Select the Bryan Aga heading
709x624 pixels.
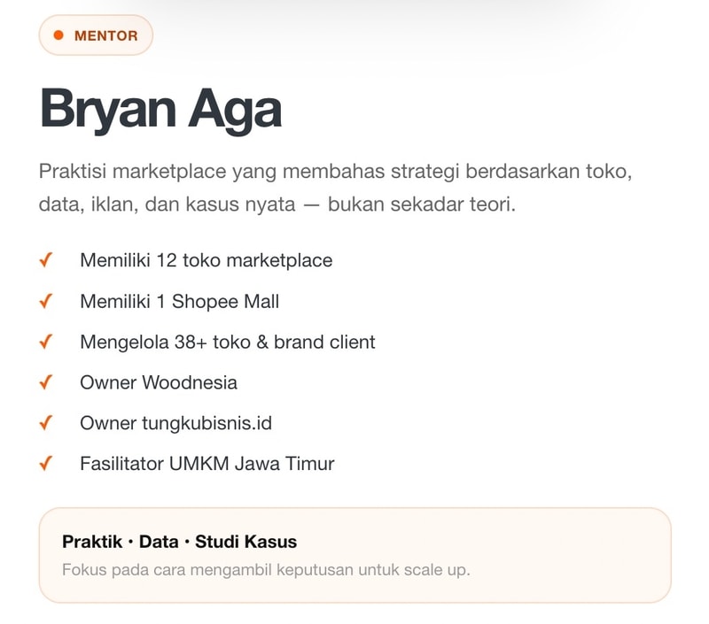[x=161, y=110]
